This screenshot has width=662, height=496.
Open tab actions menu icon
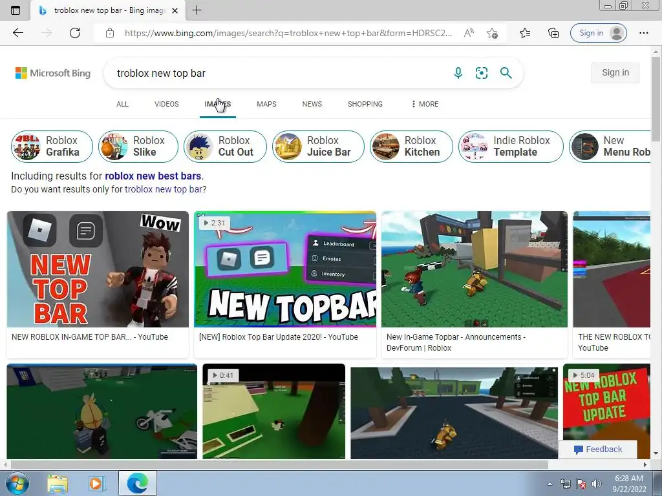(16, 10)
